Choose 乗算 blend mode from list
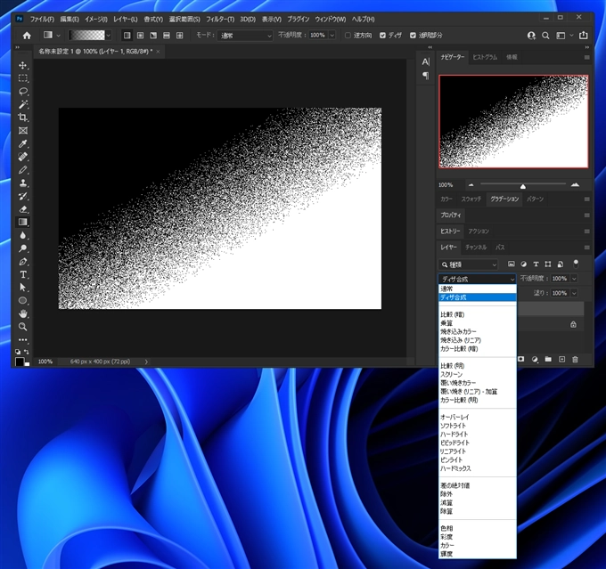 point(446,323)
